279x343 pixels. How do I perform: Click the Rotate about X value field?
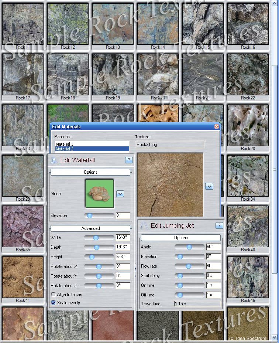(123, 266)
